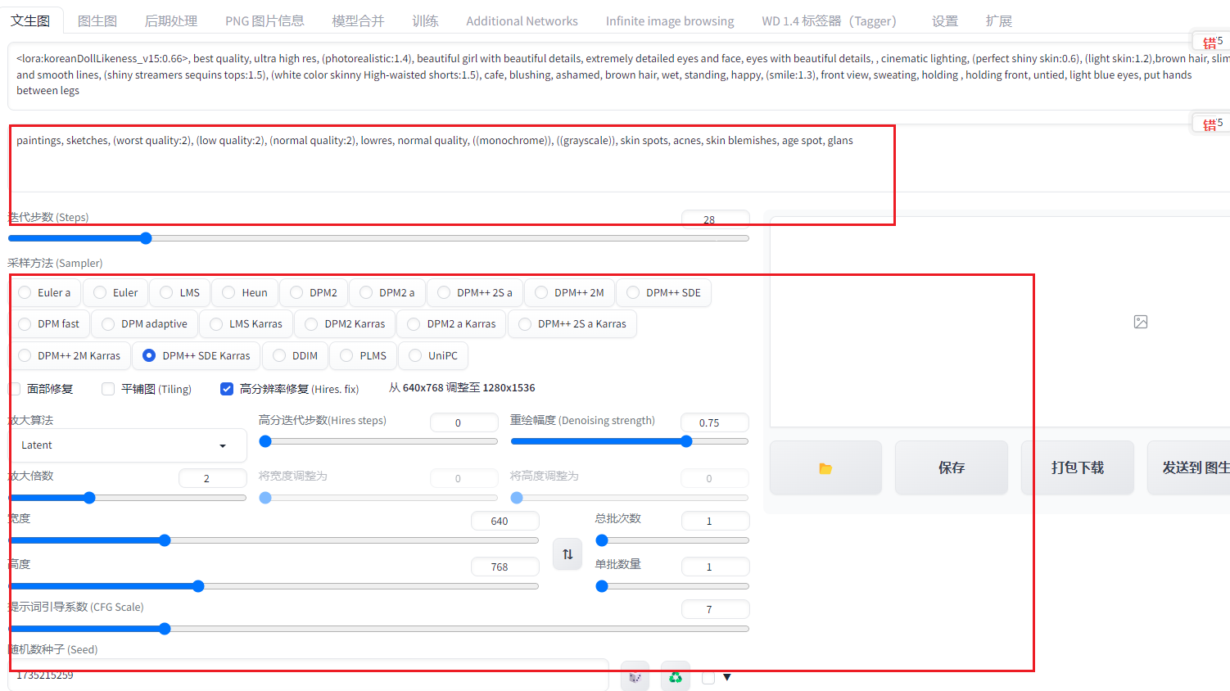Uncheck 高分辨率修复 (Hires. fix) option
The height and width of the screenshot is (691, 1230).
tap(227, 389)
